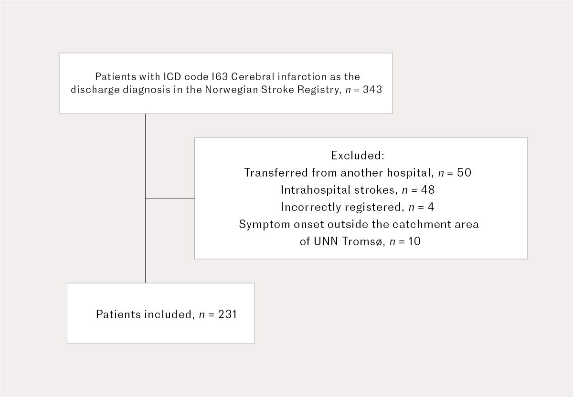573x397 pixels.
Task: Click the horizontal connector to Excluded box
Action: pyautogui.click(x=170, y=198)
